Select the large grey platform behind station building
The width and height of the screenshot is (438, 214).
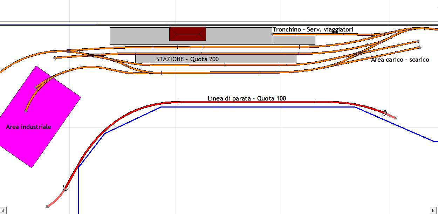click(x=140, y=36)
